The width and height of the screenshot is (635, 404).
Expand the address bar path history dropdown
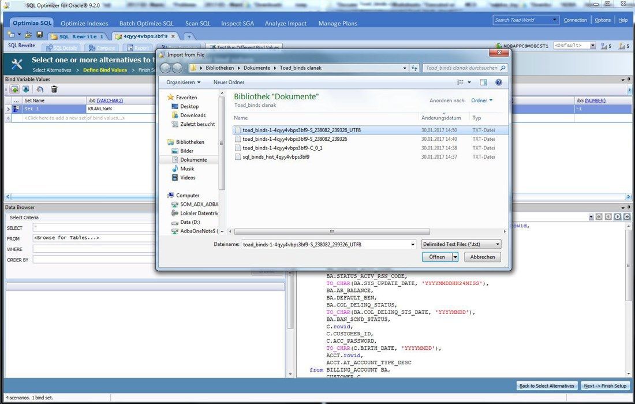click(405, 68)
